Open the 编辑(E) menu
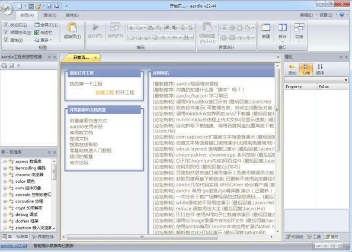The image size is (352, 252). 306,15
